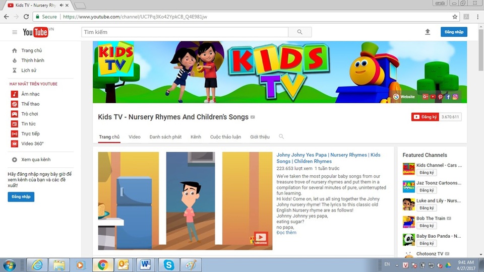Image resolution: width=484 pixels, height=272 pixels.
Task: Open Skype from taskbar
Action: click(x=169, y=265)
